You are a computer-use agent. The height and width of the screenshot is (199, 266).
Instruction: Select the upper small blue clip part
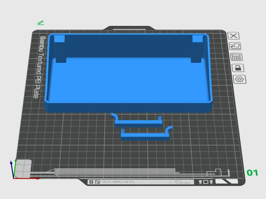pyautogui.click(x=137, y=120)
